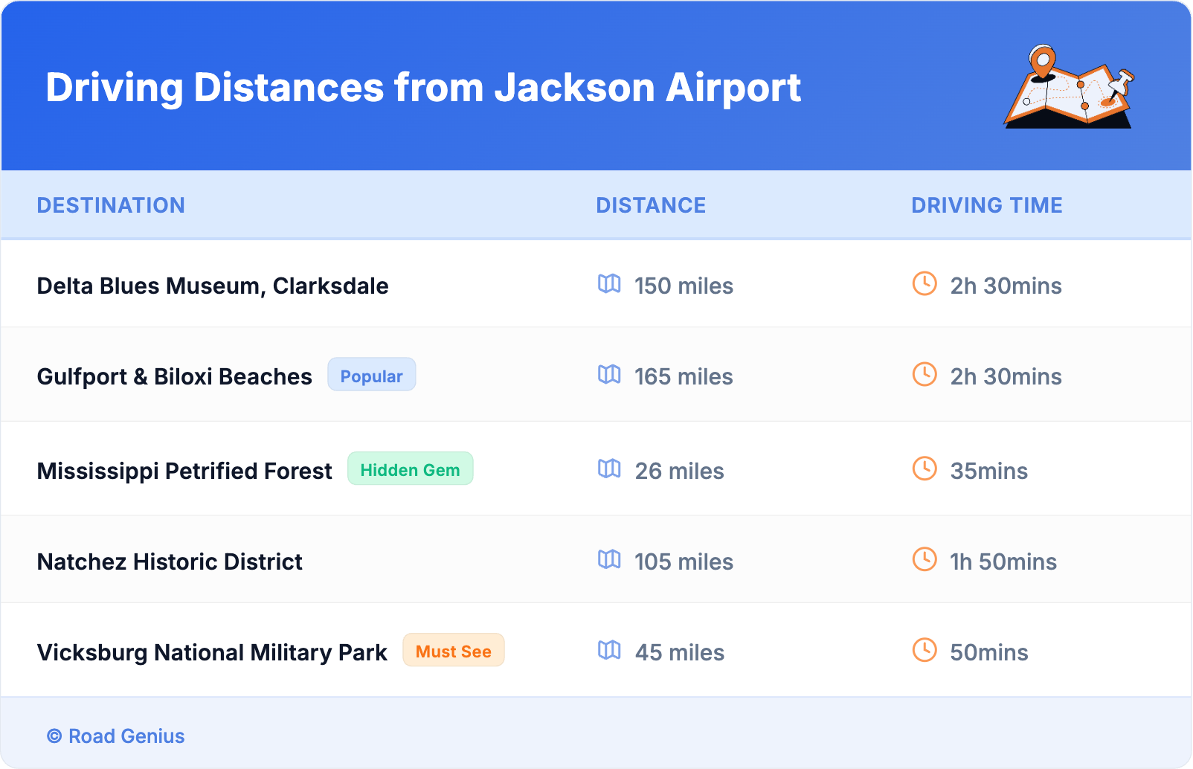Click the Destination column header
Screen dimensions: 1193x769
pos(111,205)
